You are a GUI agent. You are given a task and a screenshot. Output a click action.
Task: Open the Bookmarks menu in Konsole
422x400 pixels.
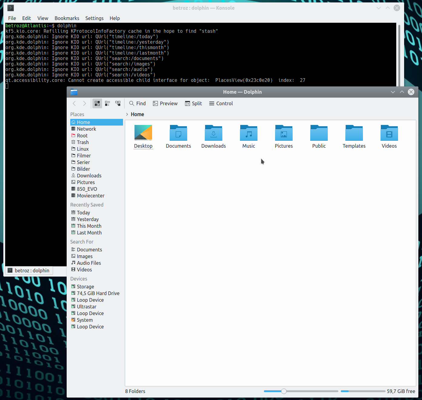coord(67,18)
